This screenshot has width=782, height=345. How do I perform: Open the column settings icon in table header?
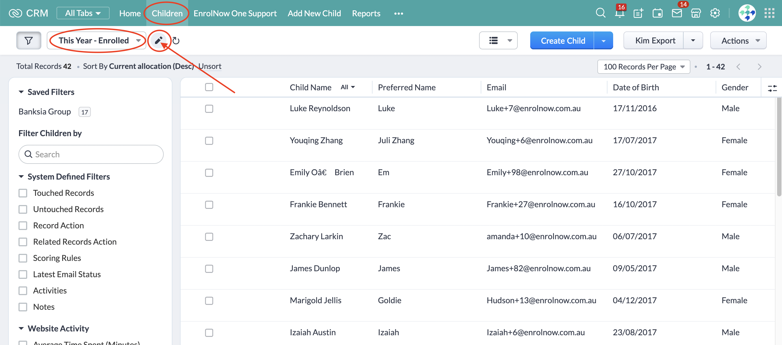772,88
